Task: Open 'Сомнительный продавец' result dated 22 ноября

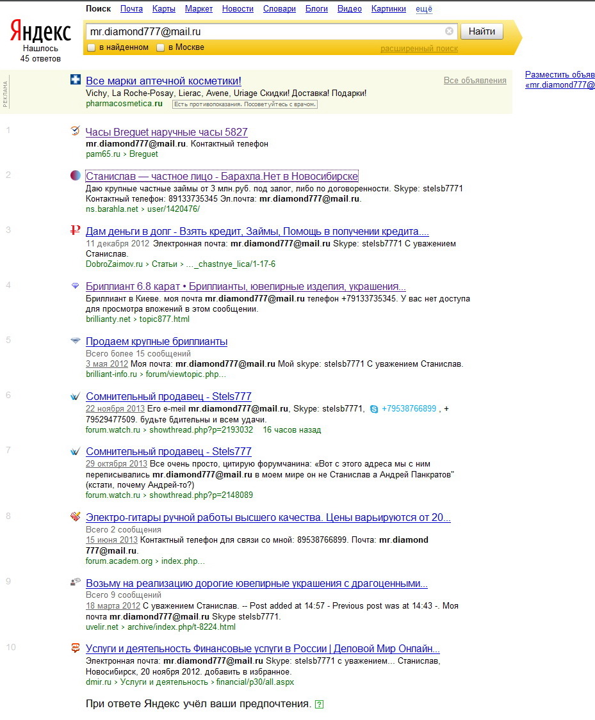Action: pyautogui.click(x=168, y=396)
